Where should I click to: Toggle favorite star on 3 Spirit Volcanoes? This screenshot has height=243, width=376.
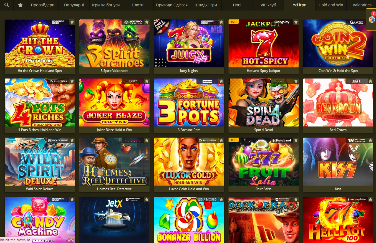[147, 22]
